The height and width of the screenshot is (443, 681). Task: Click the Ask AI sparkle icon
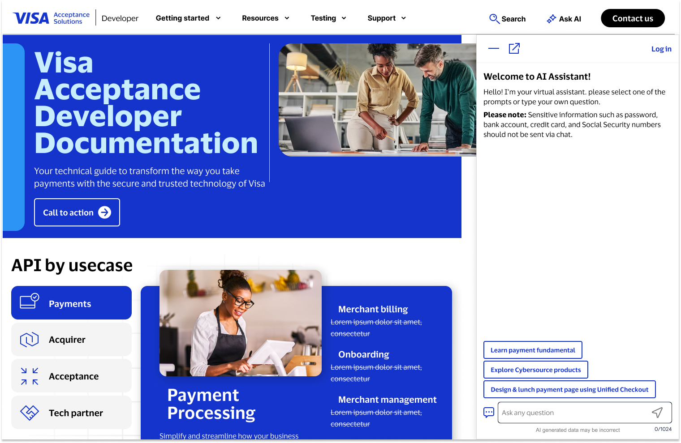click(x=552, y=19)
